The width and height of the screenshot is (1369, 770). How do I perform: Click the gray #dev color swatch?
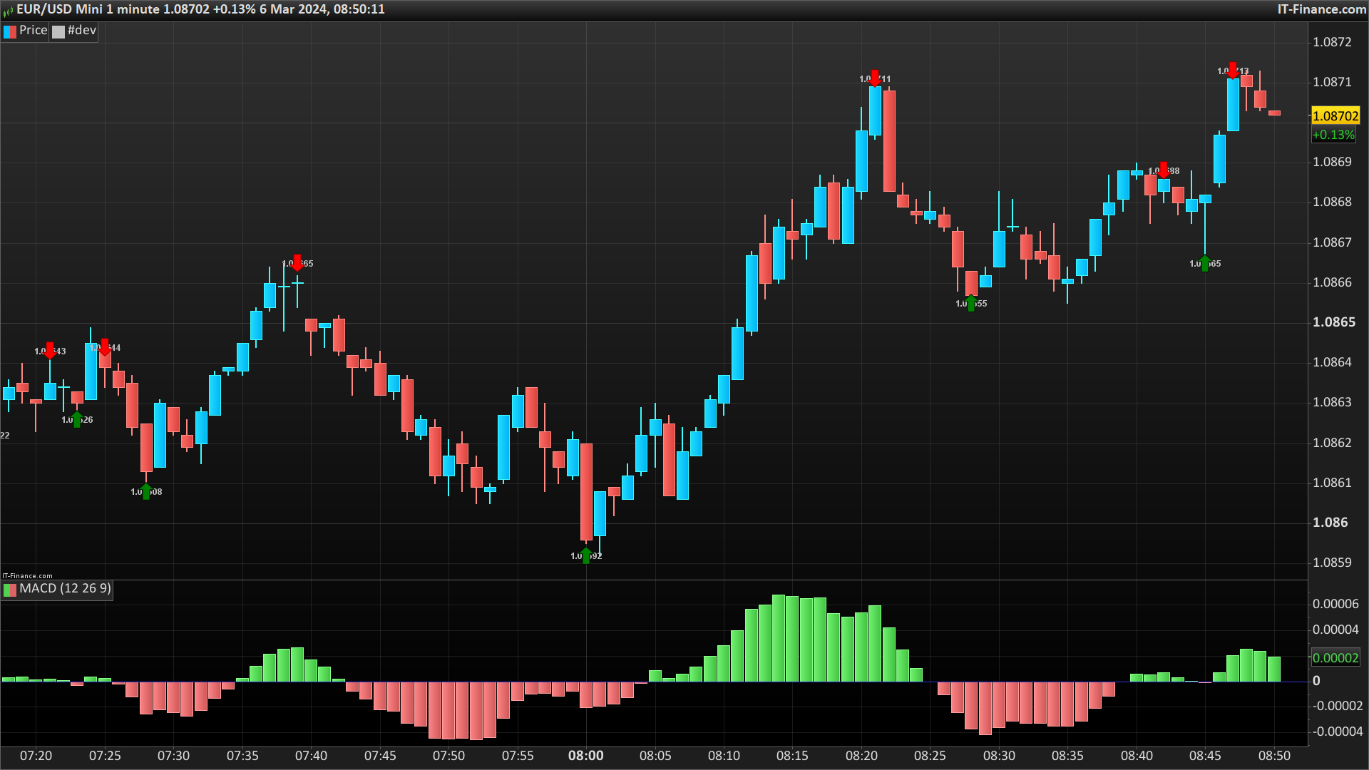point(58,31)
